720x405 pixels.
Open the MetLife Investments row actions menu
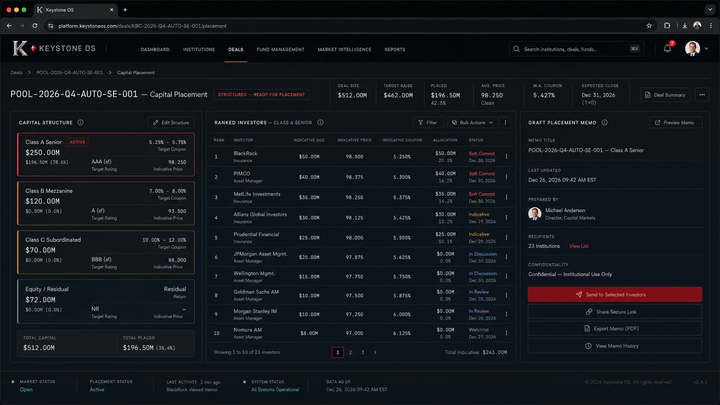[x=506, y=197]
